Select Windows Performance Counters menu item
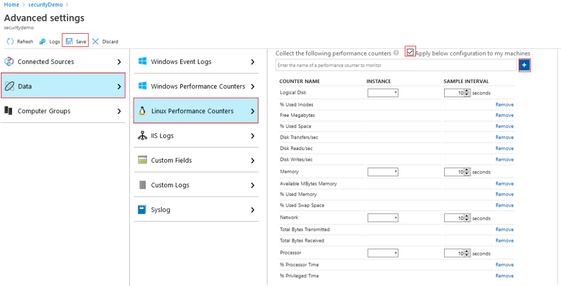The height and width of the screenshot is (286, 561). [196, 86]
